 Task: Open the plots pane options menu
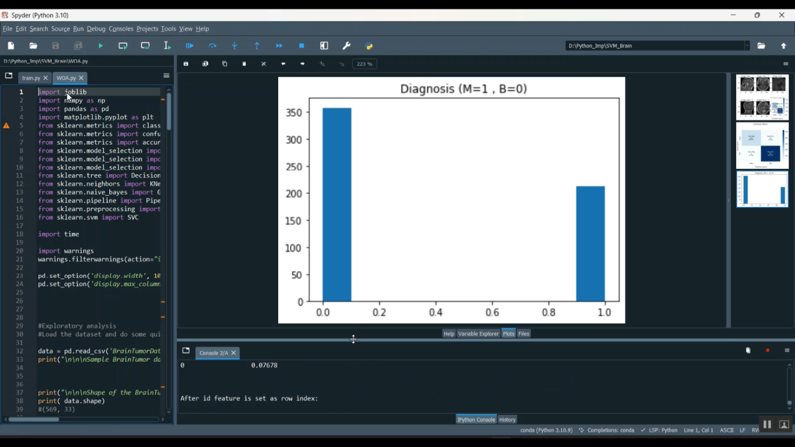pyautogui.click(x=785, y=64)
